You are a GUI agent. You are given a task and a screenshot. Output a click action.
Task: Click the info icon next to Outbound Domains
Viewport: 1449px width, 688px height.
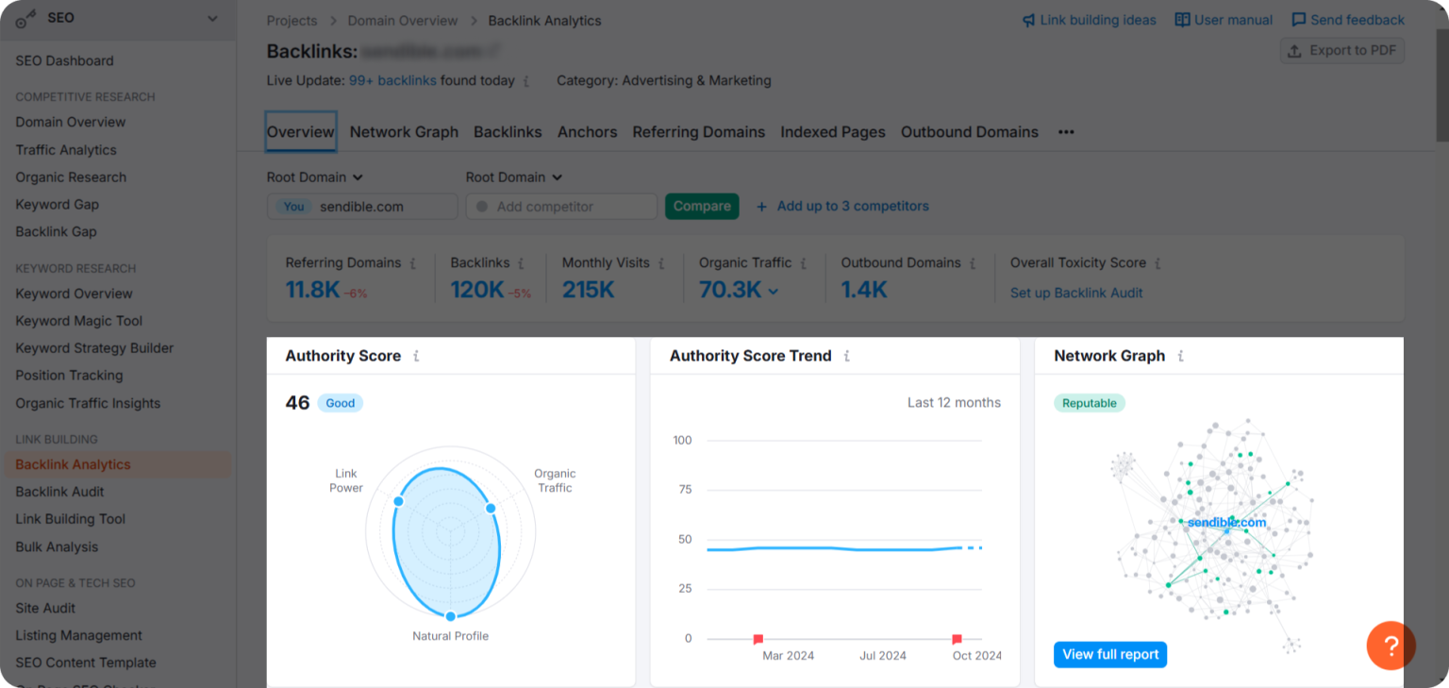pos(973,263)
